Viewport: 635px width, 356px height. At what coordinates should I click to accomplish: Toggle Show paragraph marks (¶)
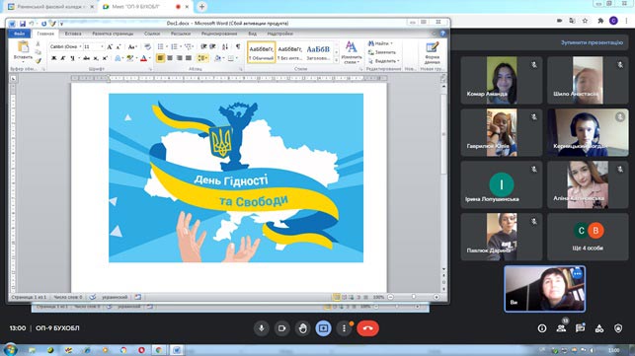[238, 47]
